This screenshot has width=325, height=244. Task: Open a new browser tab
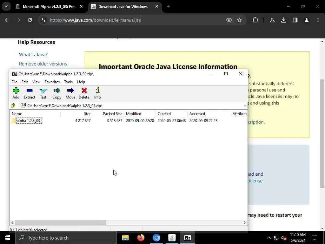168,6
